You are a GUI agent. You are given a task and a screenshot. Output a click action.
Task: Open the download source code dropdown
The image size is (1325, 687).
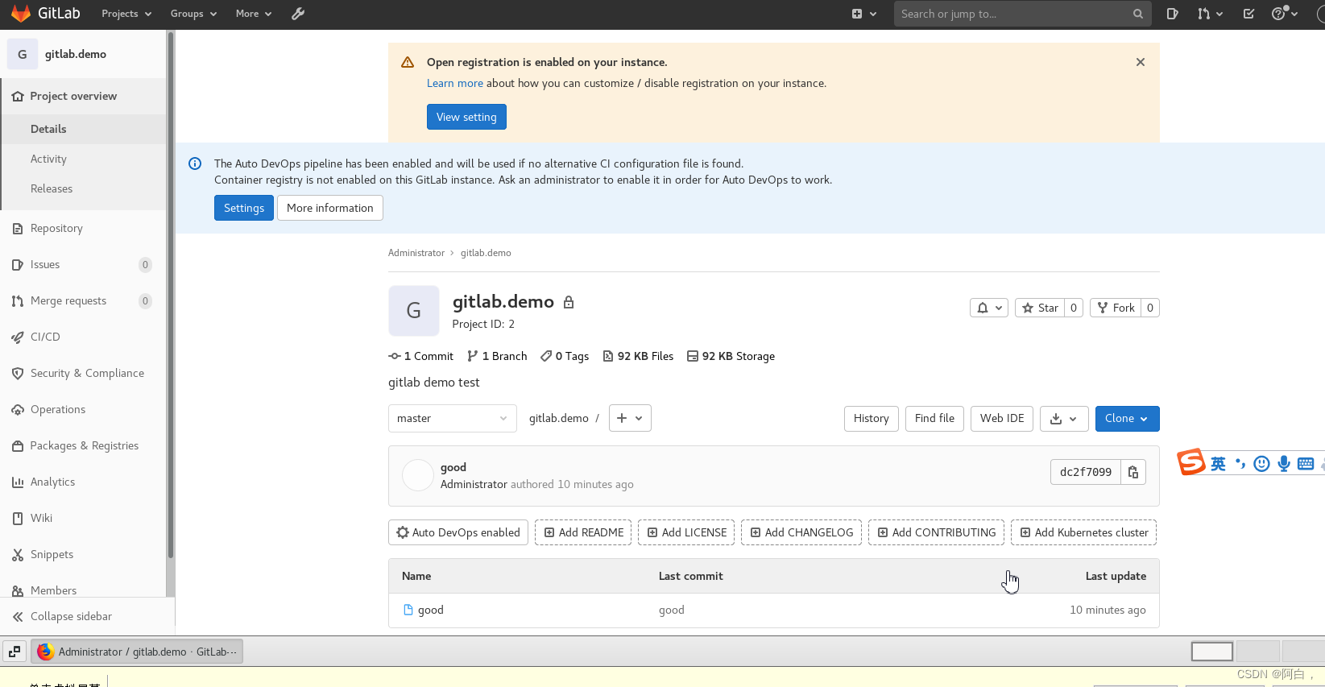[1063, 419]
